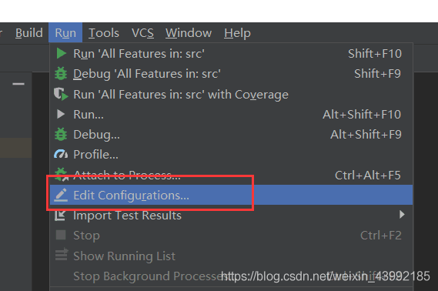438x291 pixels.
Task: Open the VCS menu
Action: tap(142, 33)
